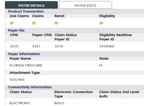Click the Eligibility Realtime Payer ID column header
This screenshot has height=106, width=144.
click(x=116, y=37)
